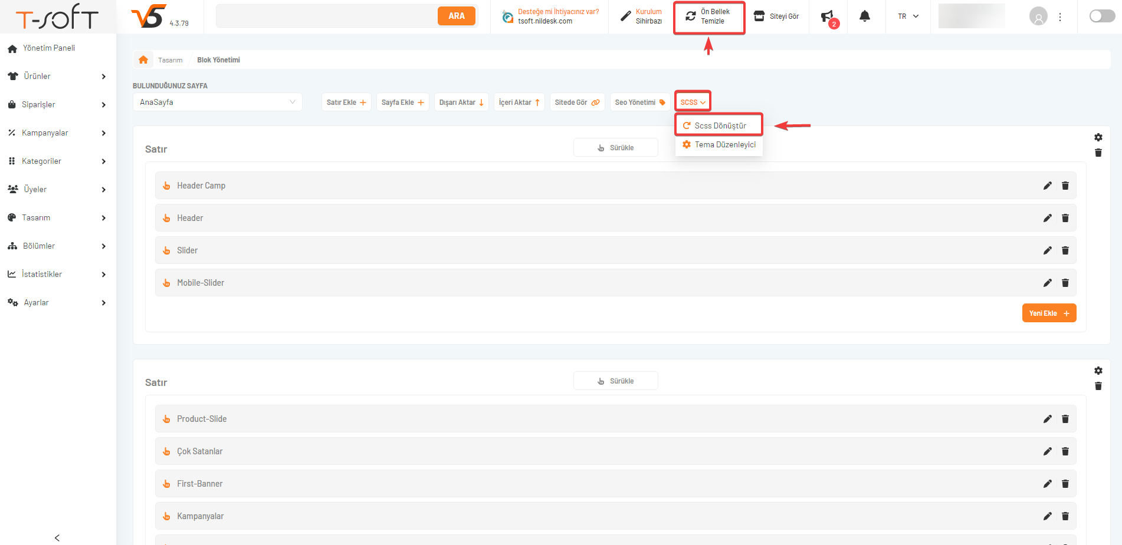Click Sitede Gör button
1122x545 pixels.
pyautogui.click(x=577, y=102)
